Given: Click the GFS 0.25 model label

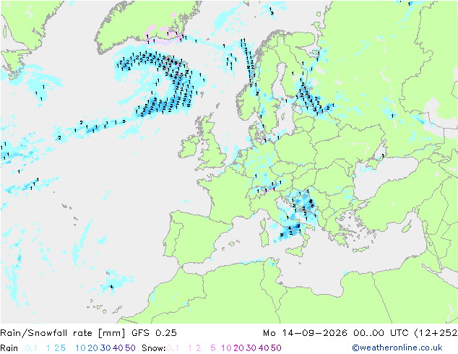Looking at the screenshot, I should pyautogui.click(x=154, y=333).
